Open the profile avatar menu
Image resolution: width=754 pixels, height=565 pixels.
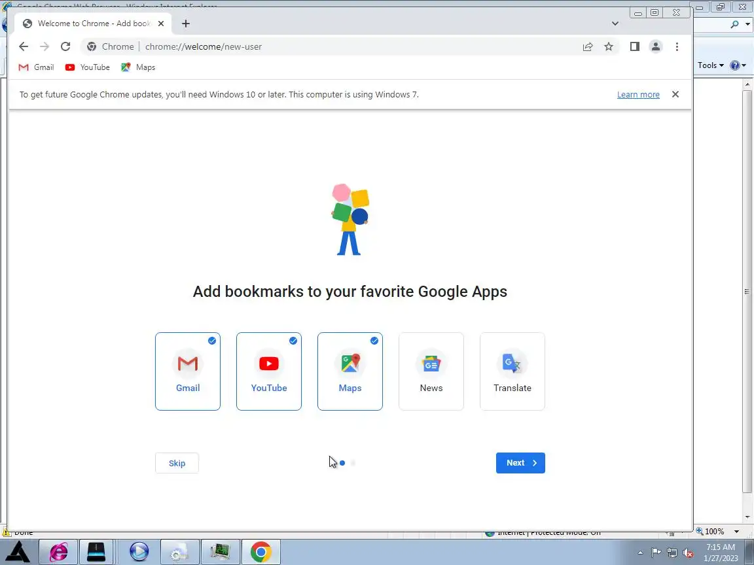coord(655,46)
